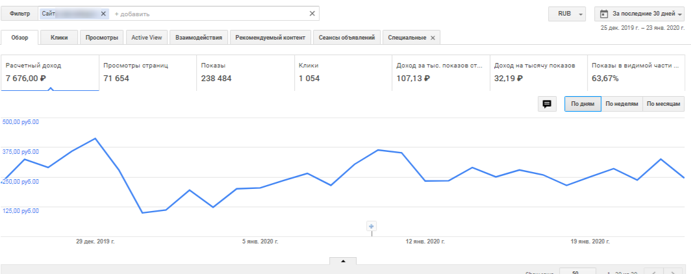This screenshot has height=274, width=691.
Task: Click the Фильтр button
Action: pyautogui.click(x=20, y=14)
